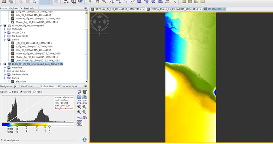Expand More Options section

click(x=10, y=140)
